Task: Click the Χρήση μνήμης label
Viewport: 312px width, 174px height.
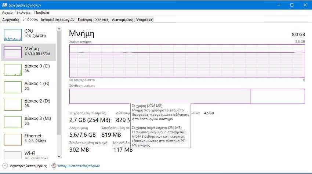Action: click(80, 42)
